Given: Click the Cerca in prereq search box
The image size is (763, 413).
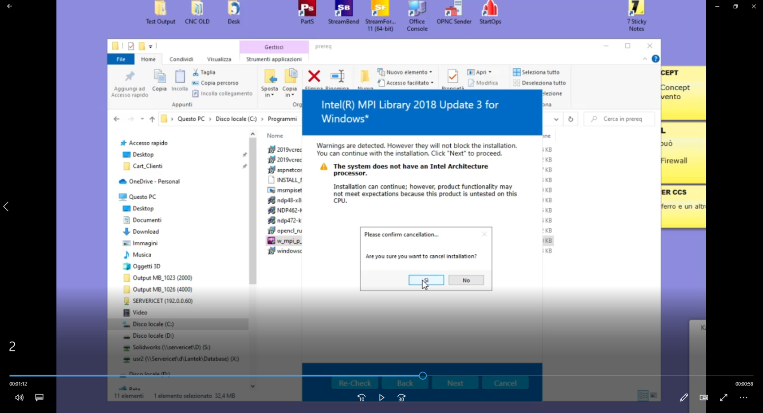Looking at the screenshot, I should coord(619,119).
